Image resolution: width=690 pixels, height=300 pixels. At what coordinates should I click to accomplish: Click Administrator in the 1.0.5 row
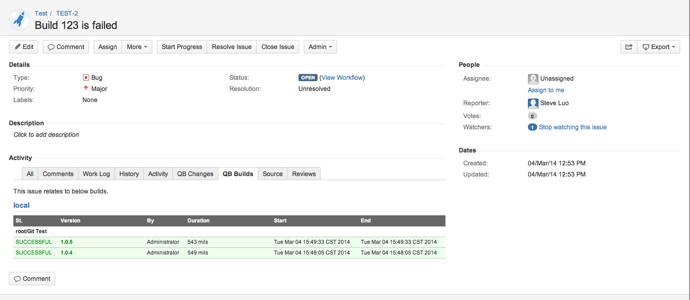click(x=163, y=242)
